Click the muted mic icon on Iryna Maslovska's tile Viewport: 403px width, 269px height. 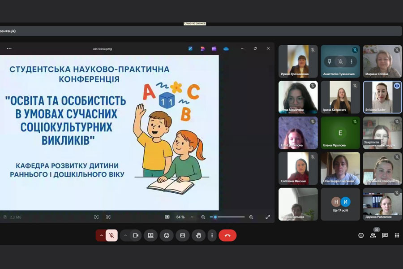click(313, 86)
